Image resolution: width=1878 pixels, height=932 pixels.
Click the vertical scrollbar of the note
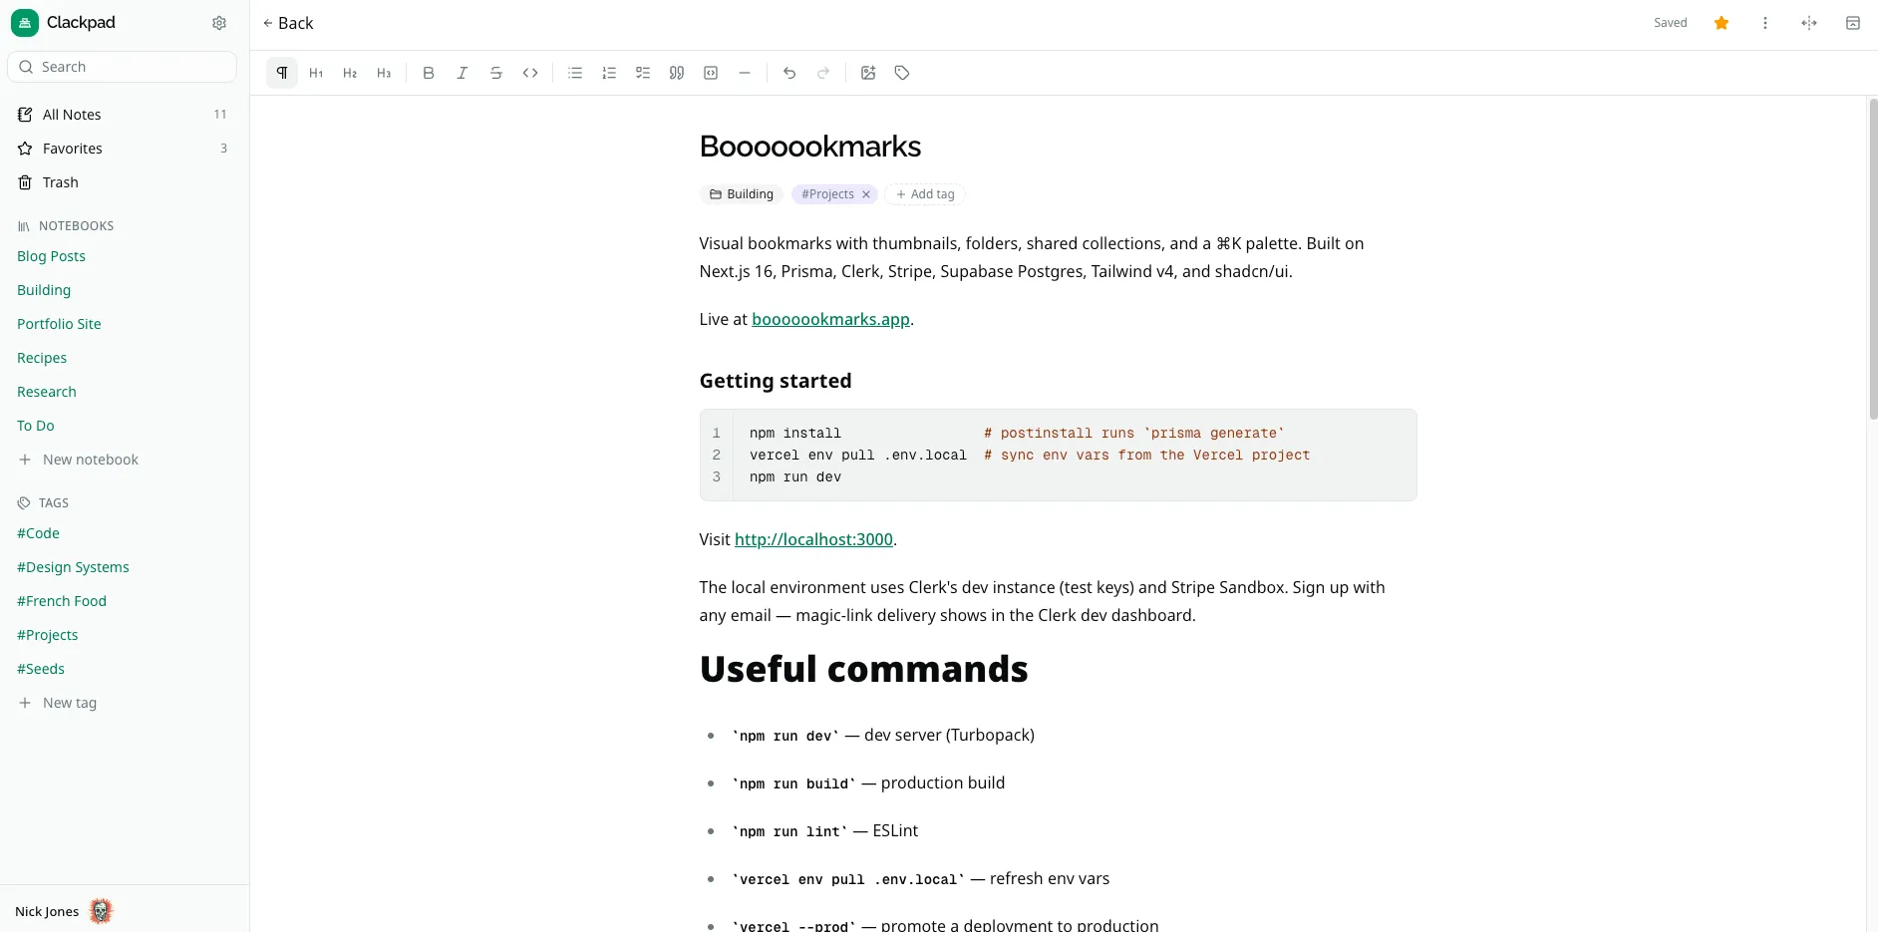pos(1872,259)
